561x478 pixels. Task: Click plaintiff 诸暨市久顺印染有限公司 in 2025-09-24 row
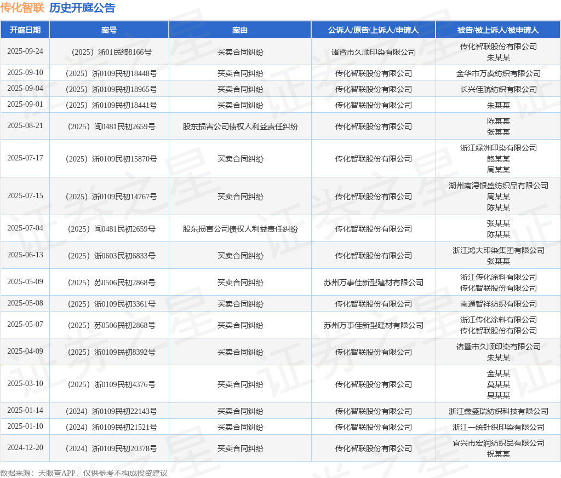pyautogui.click(x=374, y=52)
